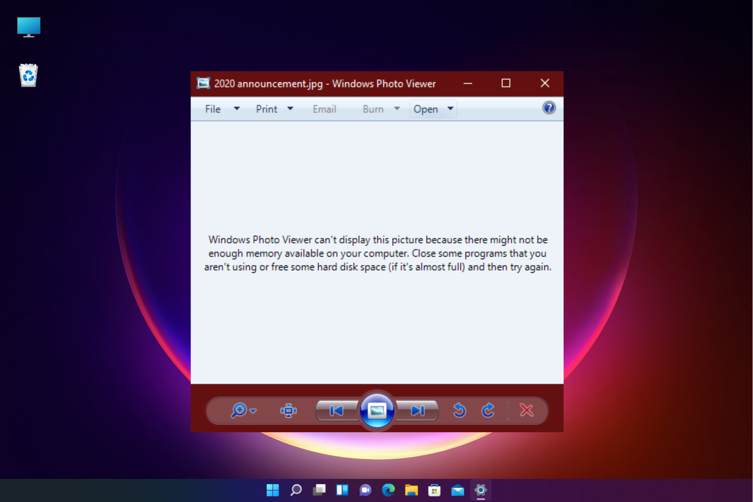Screen dimensions: 753x502
Task: Open the Print menu
Action: coord(267,109)
